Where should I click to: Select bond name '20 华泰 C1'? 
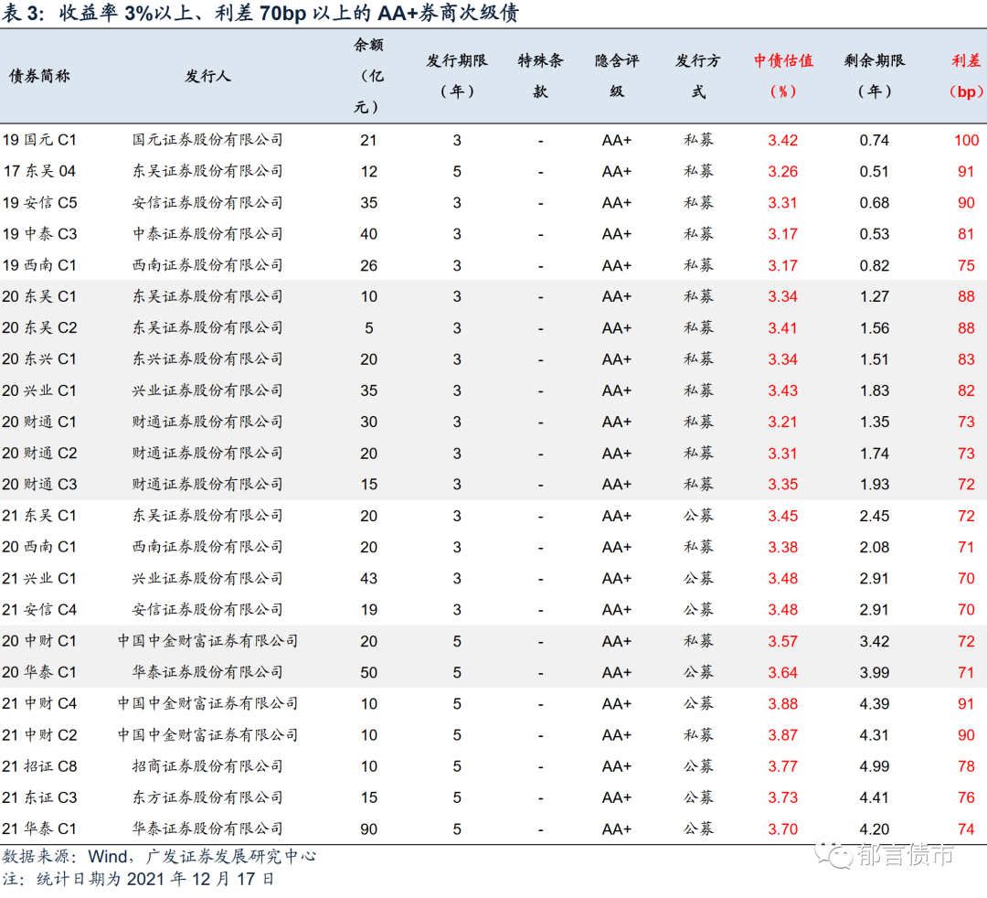pyautogui.click(x=39, y=672)
